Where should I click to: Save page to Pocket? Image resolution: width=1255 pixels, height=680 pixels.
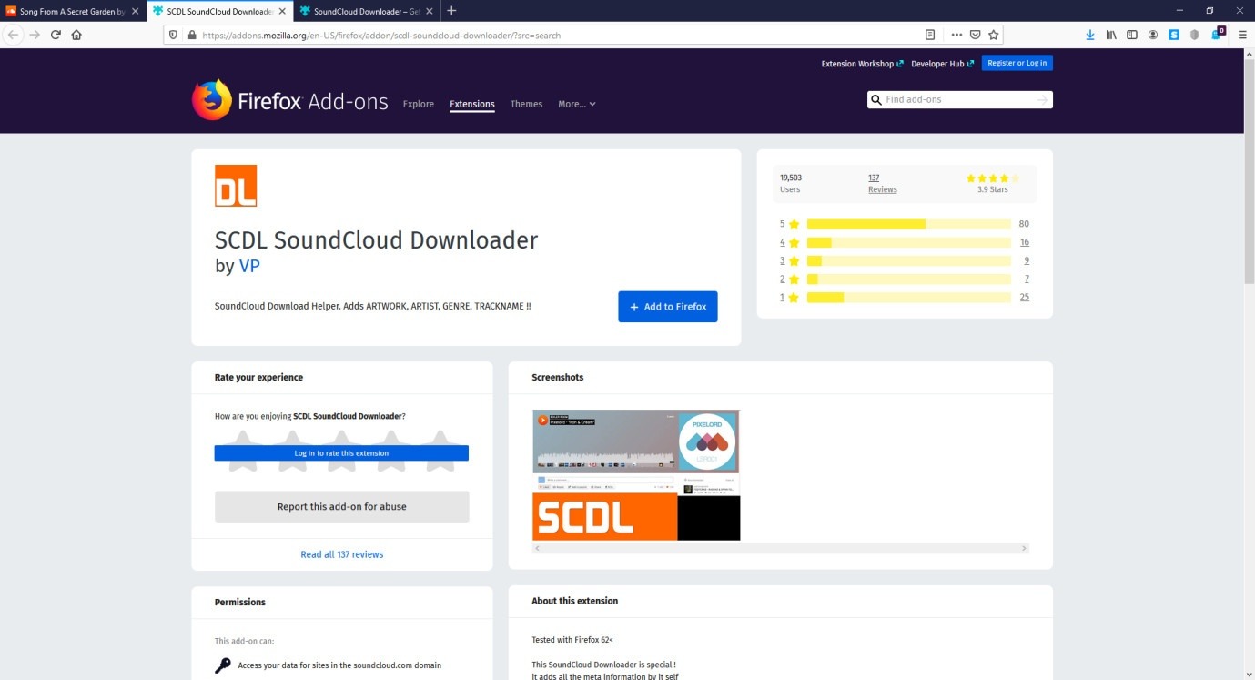(975, 35)
